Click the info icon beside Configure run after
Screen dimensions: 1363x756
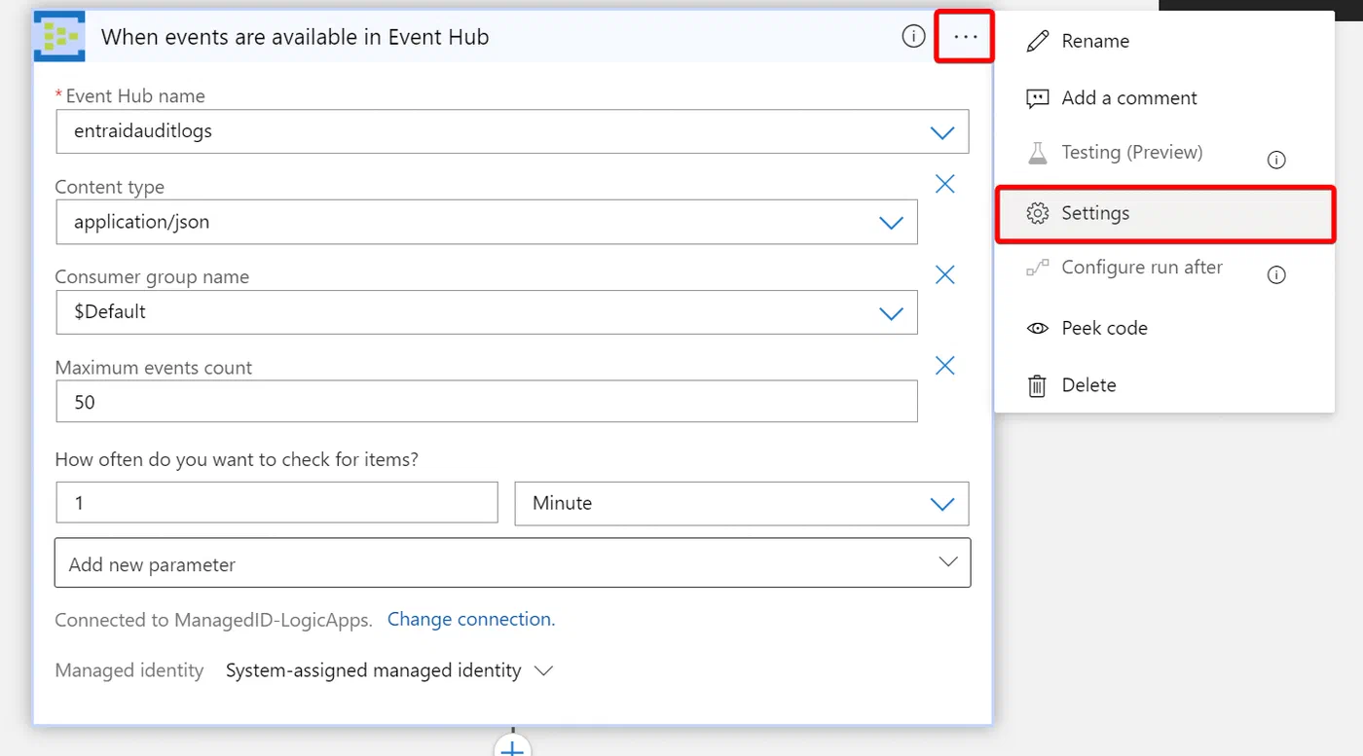pos(1276,275)
